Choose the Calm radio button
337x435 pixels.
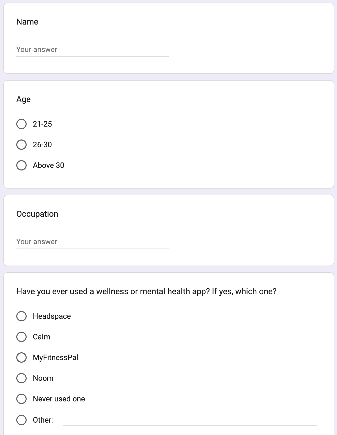tap(21, 337)
